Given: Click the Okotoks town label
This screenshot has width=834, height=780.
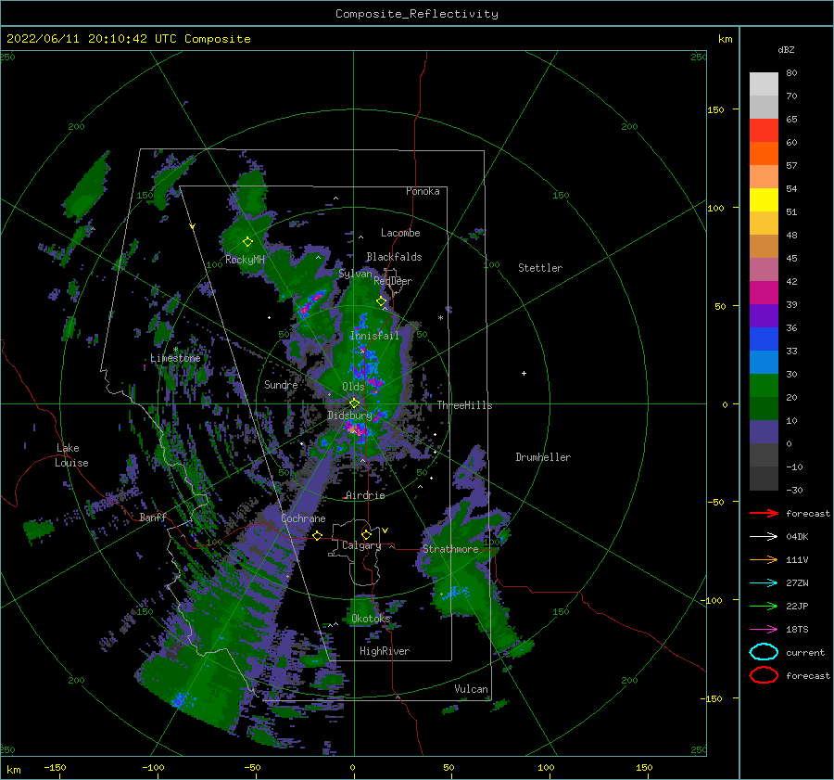Looking at the screenshot, I should [371, 618].
